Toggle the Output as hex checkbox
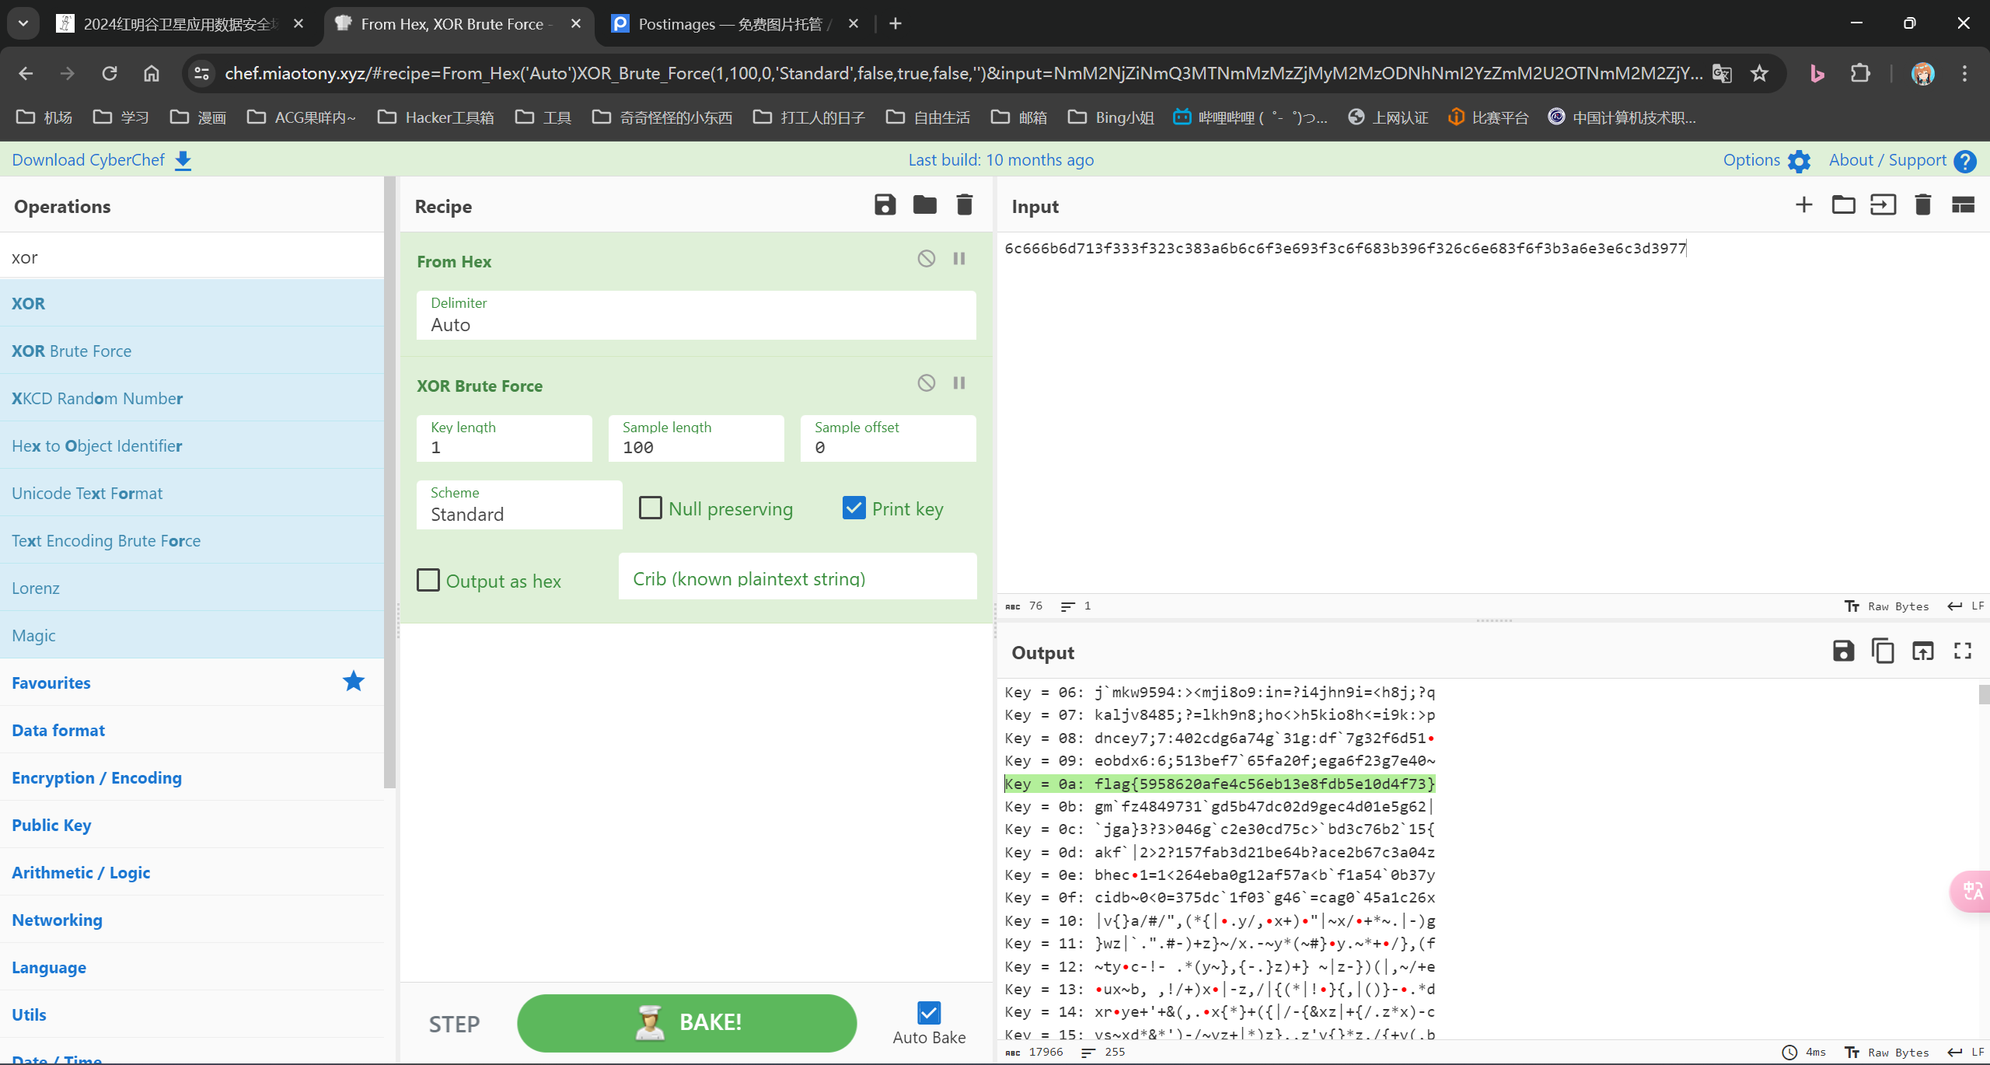Viewport: 1990px width, 1065px height. pos(428,580)
